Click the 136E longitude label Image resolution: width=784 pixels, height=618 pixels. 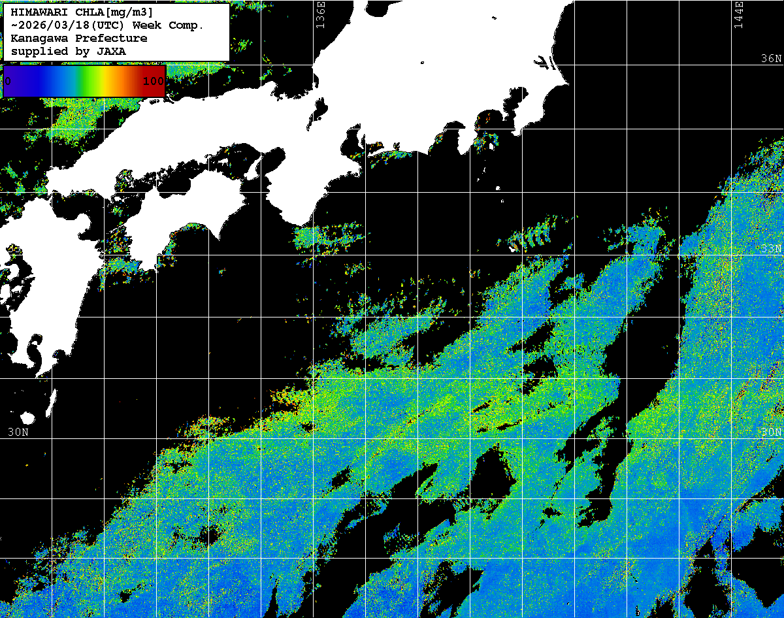[319, 14]
